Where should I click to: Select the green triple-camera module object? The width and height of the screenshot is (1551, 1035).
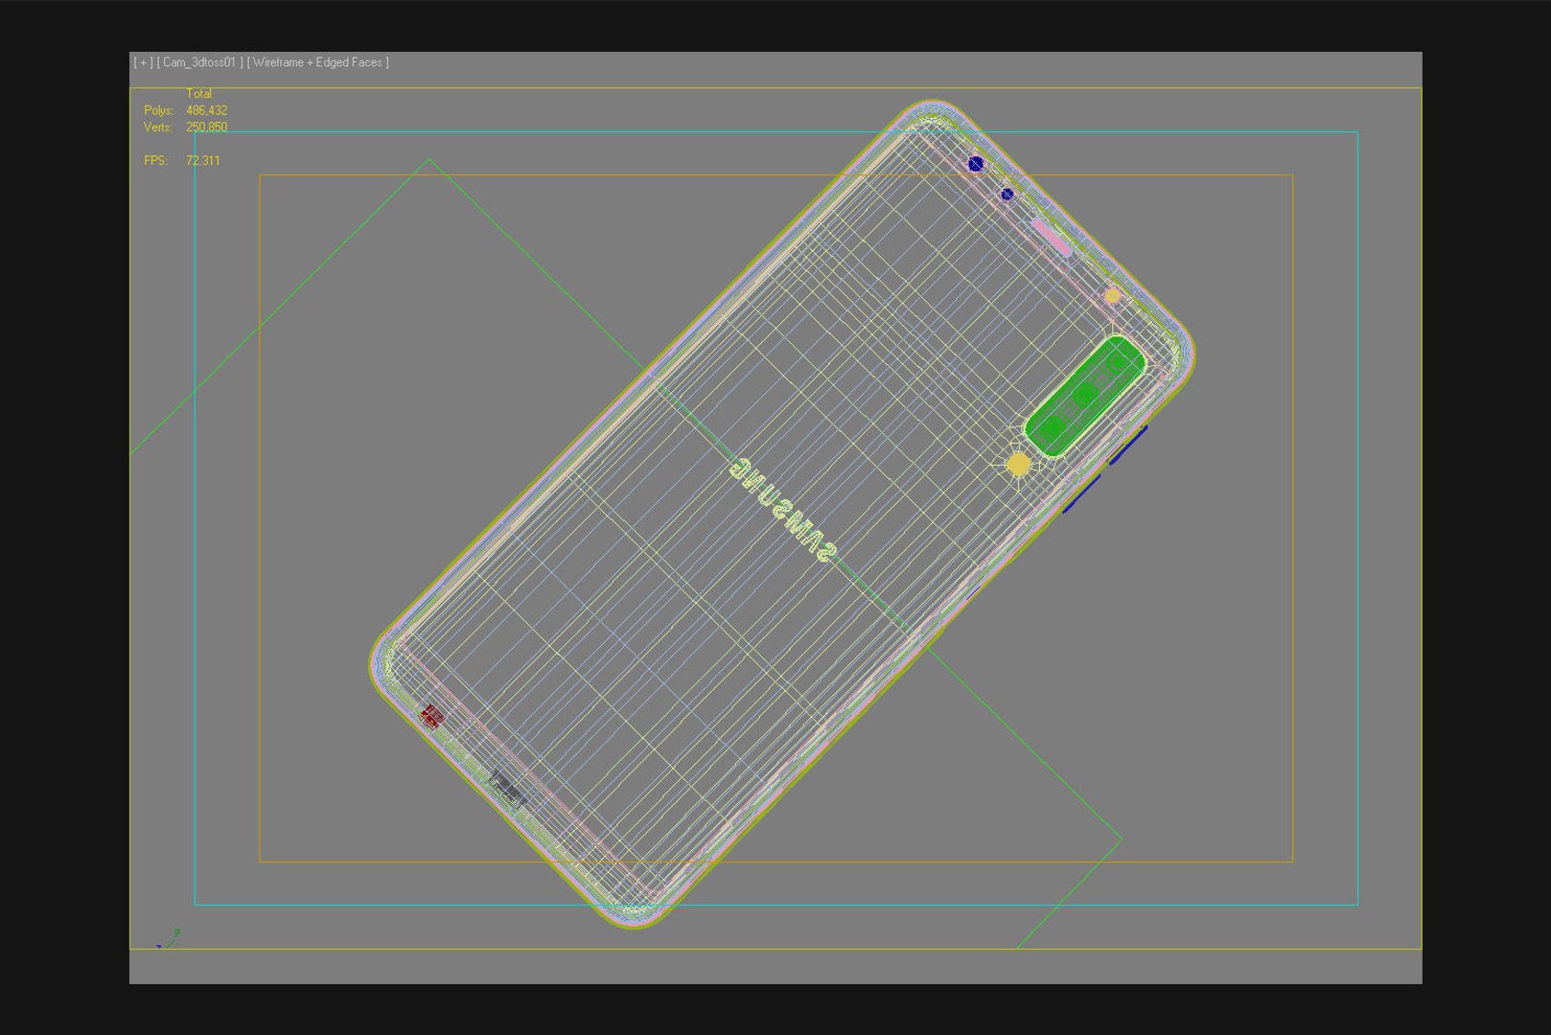(1085, 395)
